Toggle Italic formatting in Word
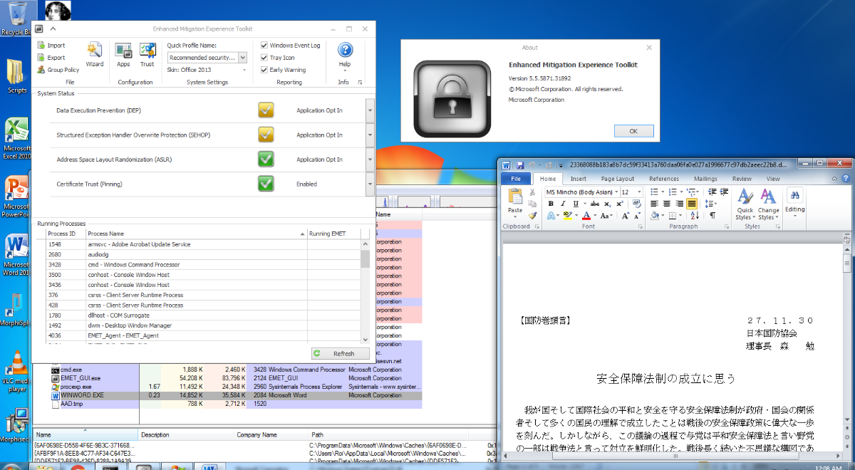 coord(562,204)
